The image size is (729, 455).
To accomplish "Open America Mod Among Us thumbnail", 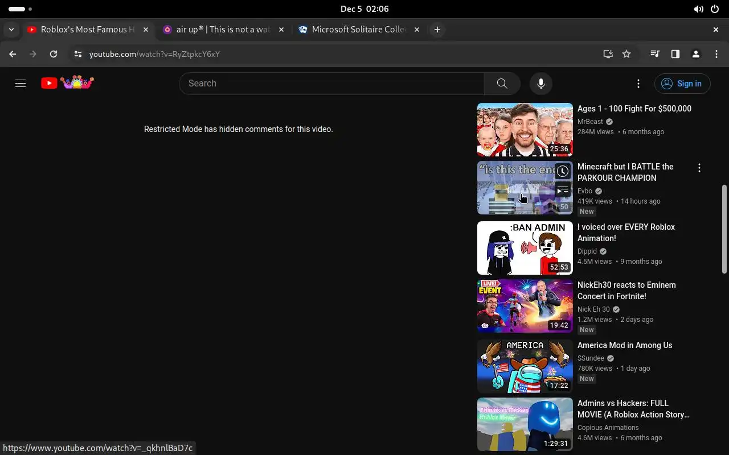I will (x=525, y=366).
